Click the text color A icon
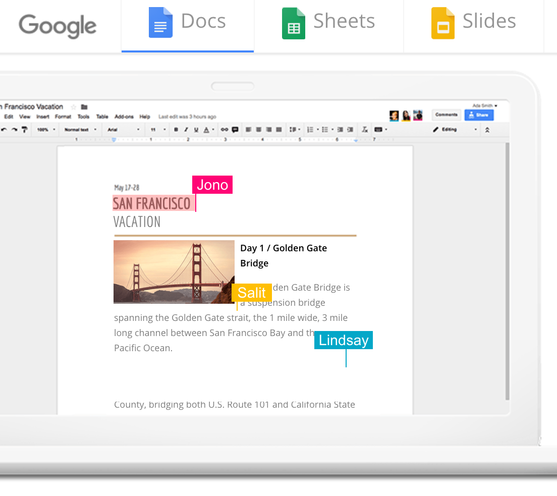The height and width of the screenshot is (496, 557). [206, 130]
